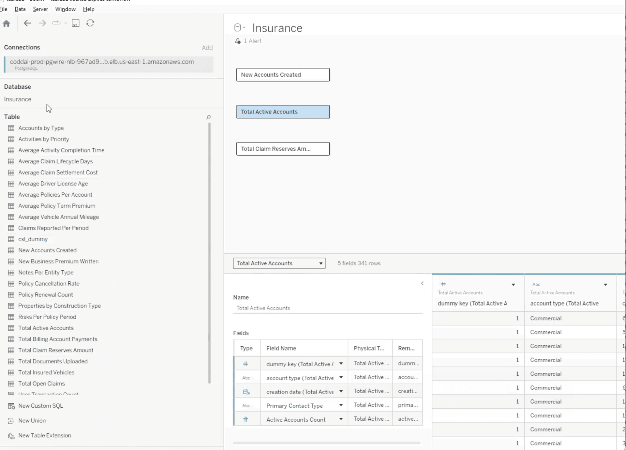The width and height of the screenshot is (626, 450).
Task: Open the dropdown on Active Accounts Count field
Action: point(341,419)
